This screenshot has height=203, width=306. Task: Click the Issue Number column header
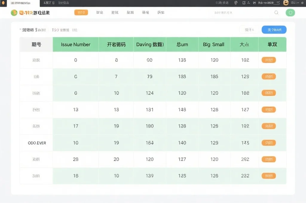coord(75,44)
